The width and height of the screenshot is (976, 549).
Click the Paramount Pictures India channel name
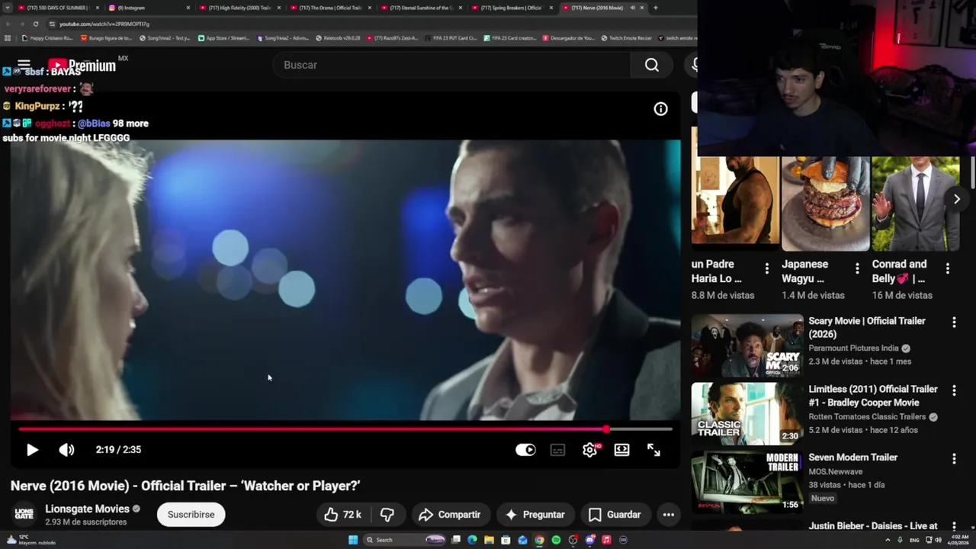[x=853, y=348]
